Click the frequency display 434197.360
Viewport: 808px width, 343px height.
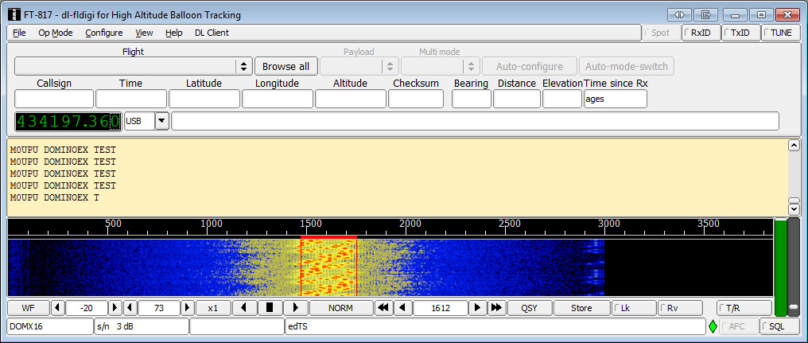click(68, 122)
